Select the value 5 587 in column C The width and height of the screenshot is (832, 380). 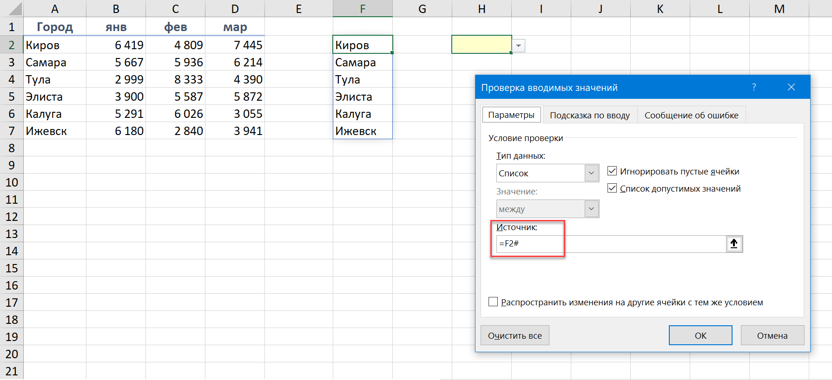[175, 97]
